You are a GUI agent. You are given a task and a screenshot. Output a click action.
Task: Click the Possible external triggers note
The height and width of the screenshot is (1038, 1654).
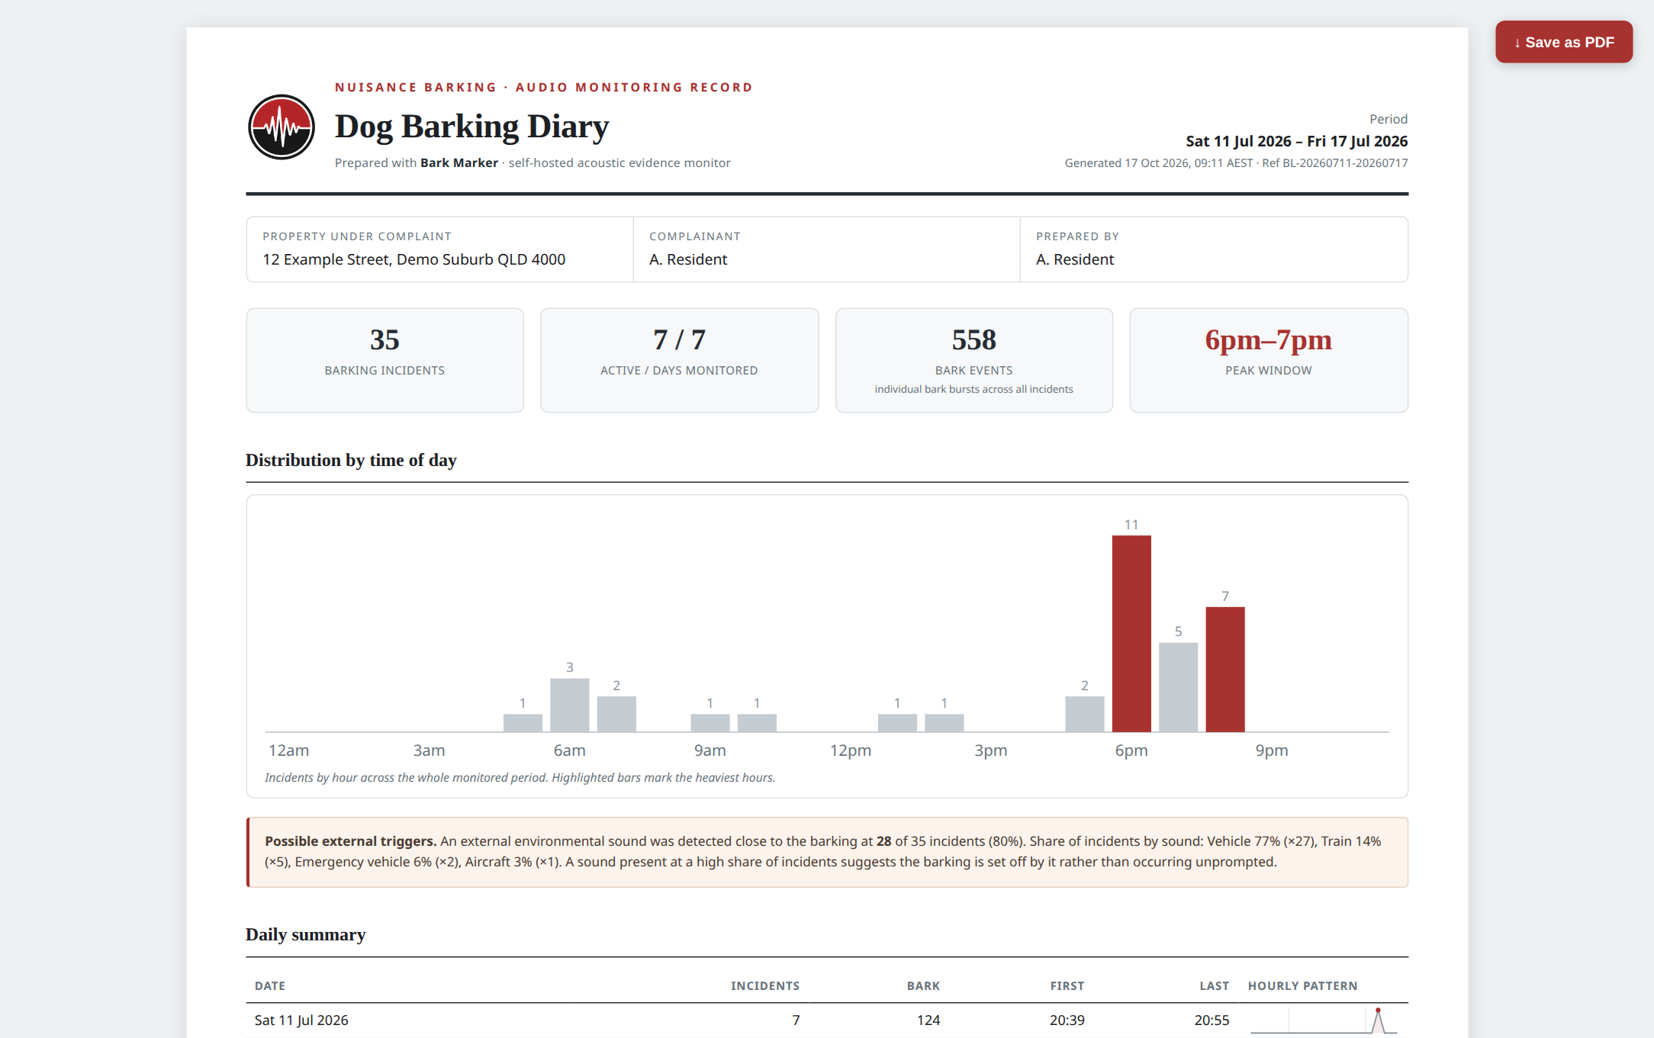(827, 852)
